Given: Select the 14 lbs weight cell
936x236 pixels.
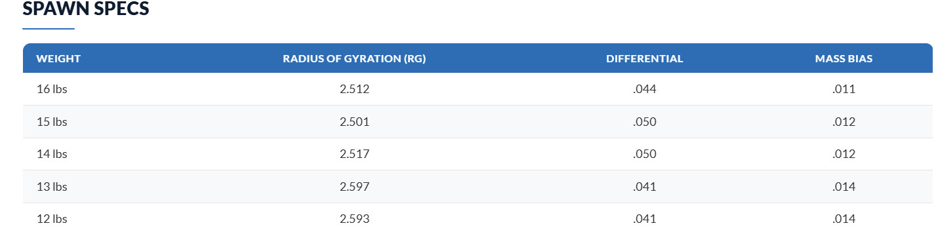Looking at the screenshot, I should click(52, 154).
